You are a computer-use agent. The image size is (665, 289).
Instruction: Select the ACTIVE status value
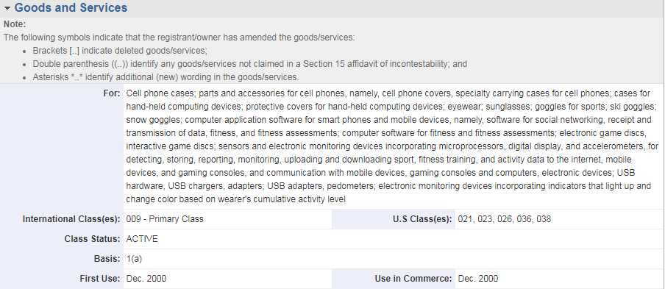pyautogui.click(x=142, y=239)
